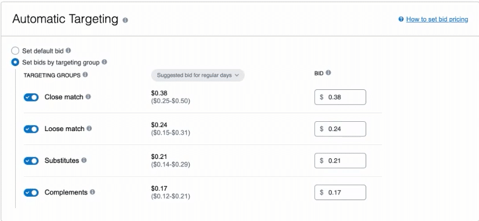
Task: Click info icon next to Loose match
Action: (x=89, y=128)
